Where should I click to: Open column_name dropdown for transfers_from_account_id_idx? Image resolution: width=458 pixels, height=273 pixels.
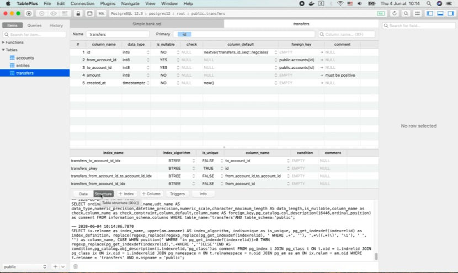coord(288,184)
